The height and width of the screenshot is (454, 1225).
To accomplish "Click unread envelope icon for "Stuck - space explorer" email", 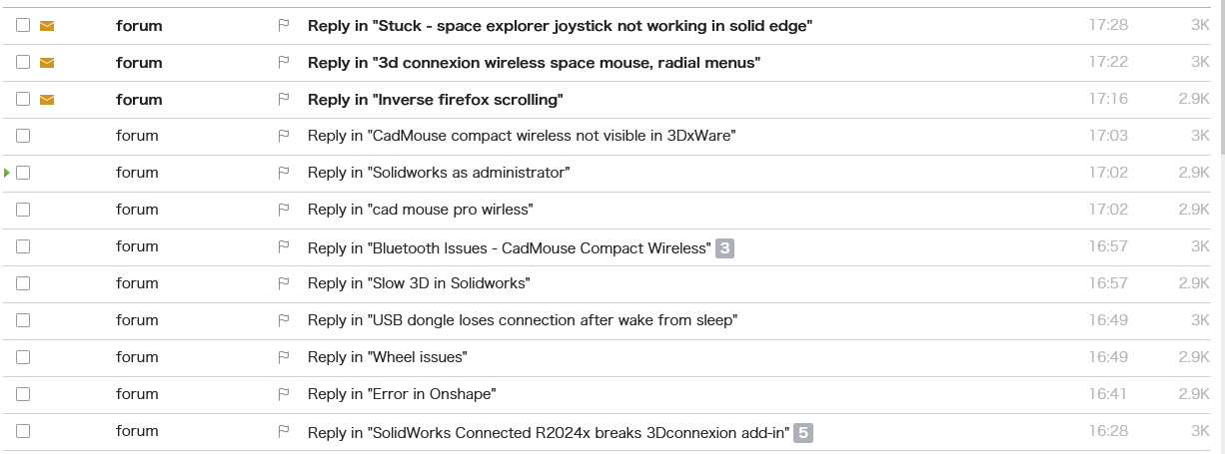I will point(47,26).
